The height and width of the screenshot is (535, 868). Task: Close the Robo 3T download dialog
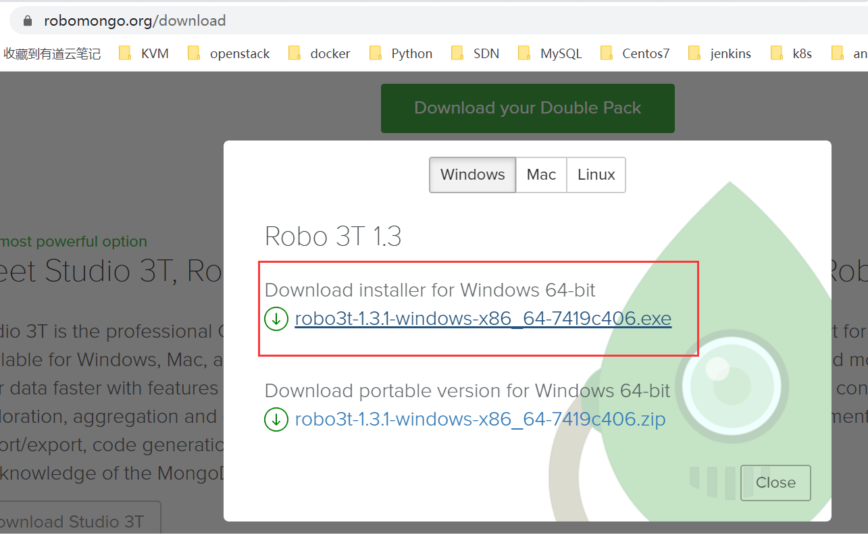775,482
